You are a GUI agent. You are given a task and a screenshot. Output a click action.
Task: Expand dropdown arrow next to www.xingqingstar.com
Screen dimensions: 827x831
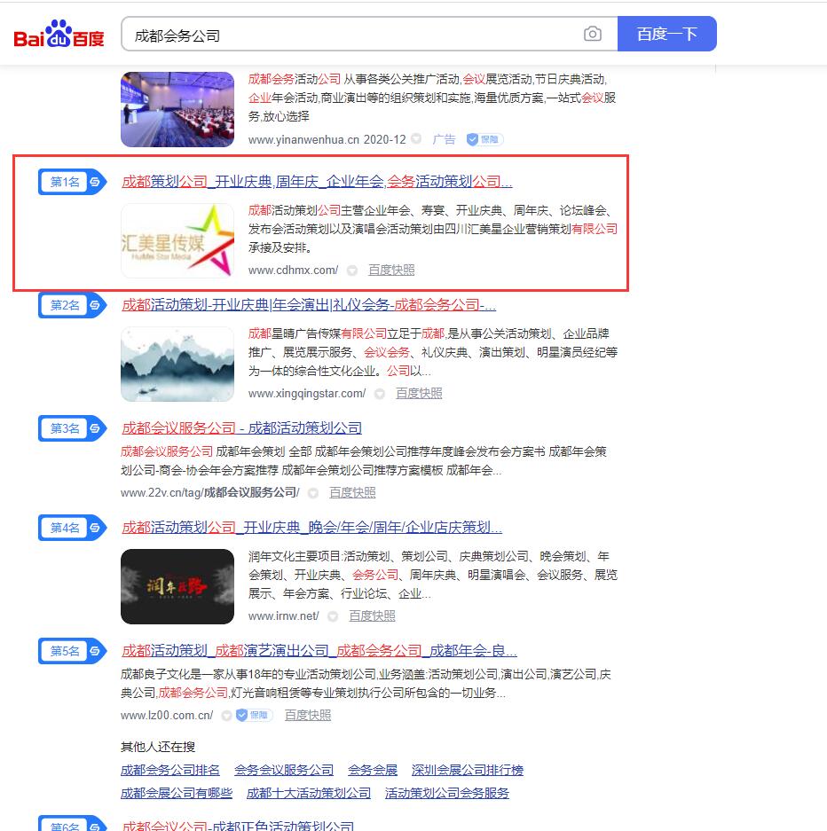point(380,394)
